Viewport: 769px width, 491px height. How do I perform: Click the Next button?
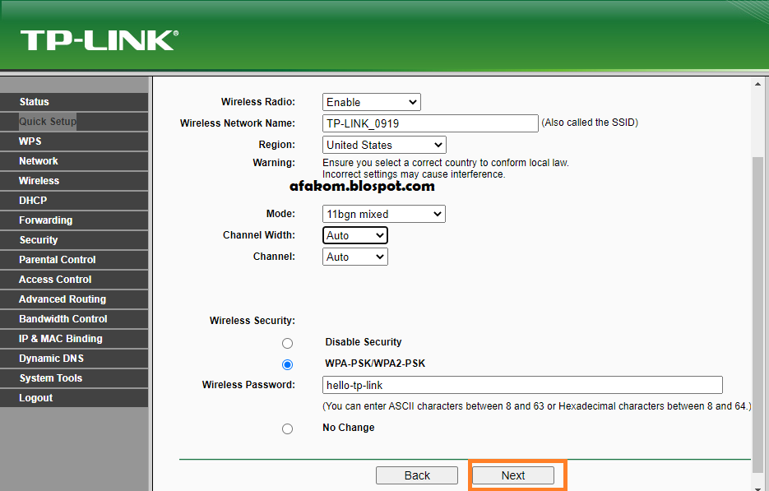point(513,475)
